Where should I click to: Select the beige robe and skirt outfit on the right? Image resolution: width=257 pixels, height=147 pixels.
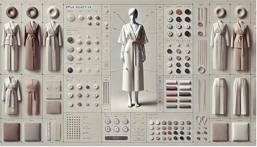[x=240, y=45]
